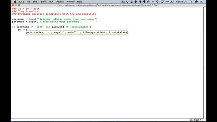Open the Window menu
Image resolution: width=217 pixels, height=122 pixels.
(x=71, y=2)
